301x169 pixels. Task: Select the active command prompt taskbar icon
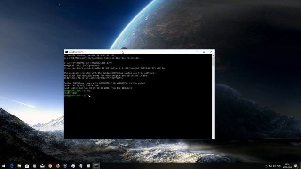[96, 166]
